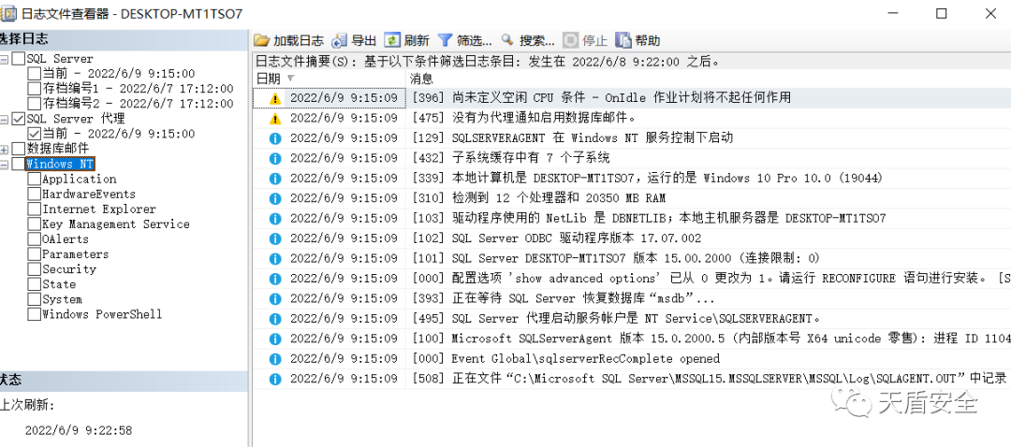
Task: Enable the Security log checkbox
Action: pos(35,269)
